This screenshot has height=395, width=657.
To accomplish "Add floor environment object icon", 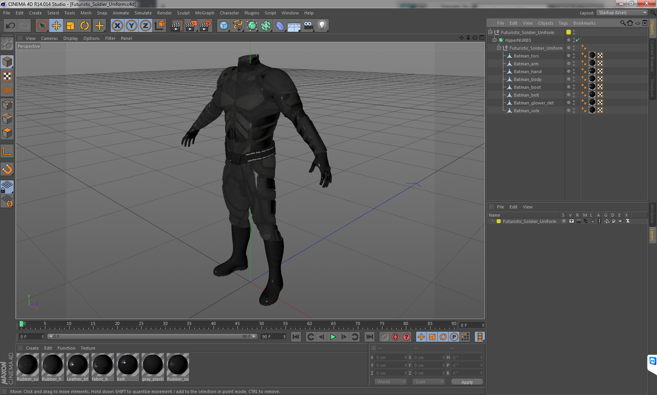I will (x=294, y=26).
